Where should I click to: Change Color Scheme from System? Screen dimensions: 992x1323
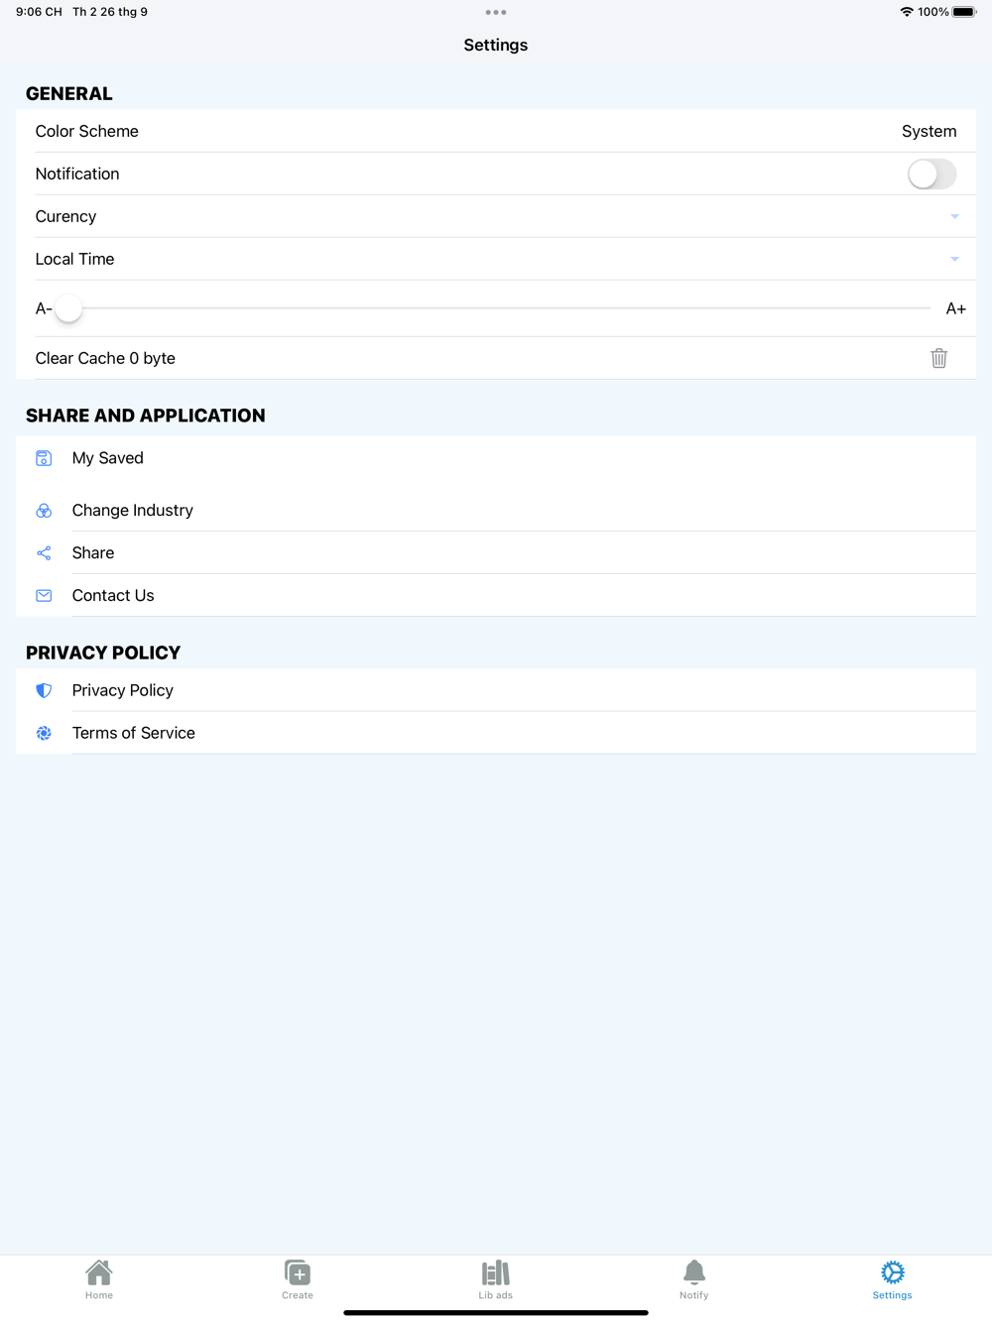(929, 131)
